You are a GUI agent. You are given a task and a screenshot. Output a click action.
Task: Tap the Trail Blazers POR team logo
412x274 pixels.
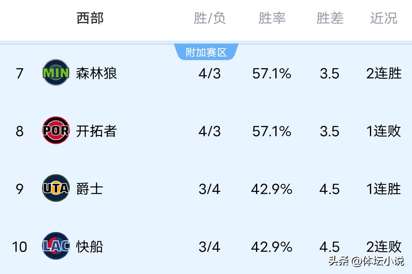56,131
